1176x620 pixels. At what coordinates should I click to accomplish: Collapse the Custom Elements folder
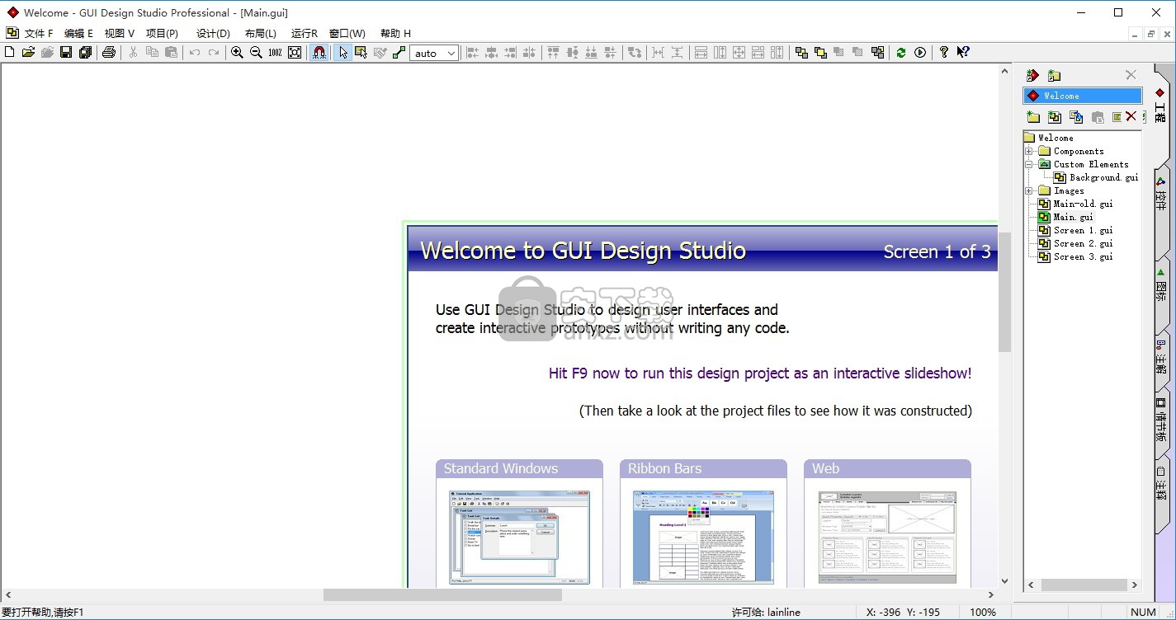coord(1029,164)
